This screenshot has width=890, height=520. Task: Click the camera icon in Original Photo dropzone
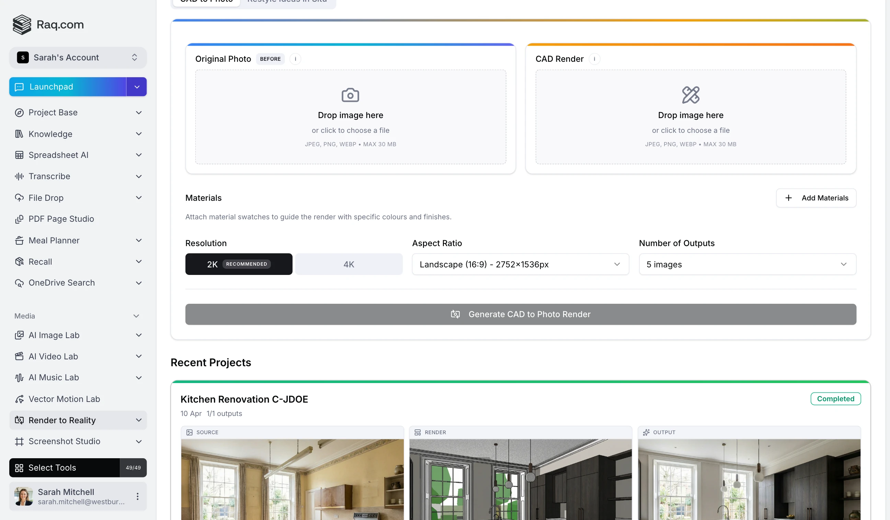(x=350, y=95)
